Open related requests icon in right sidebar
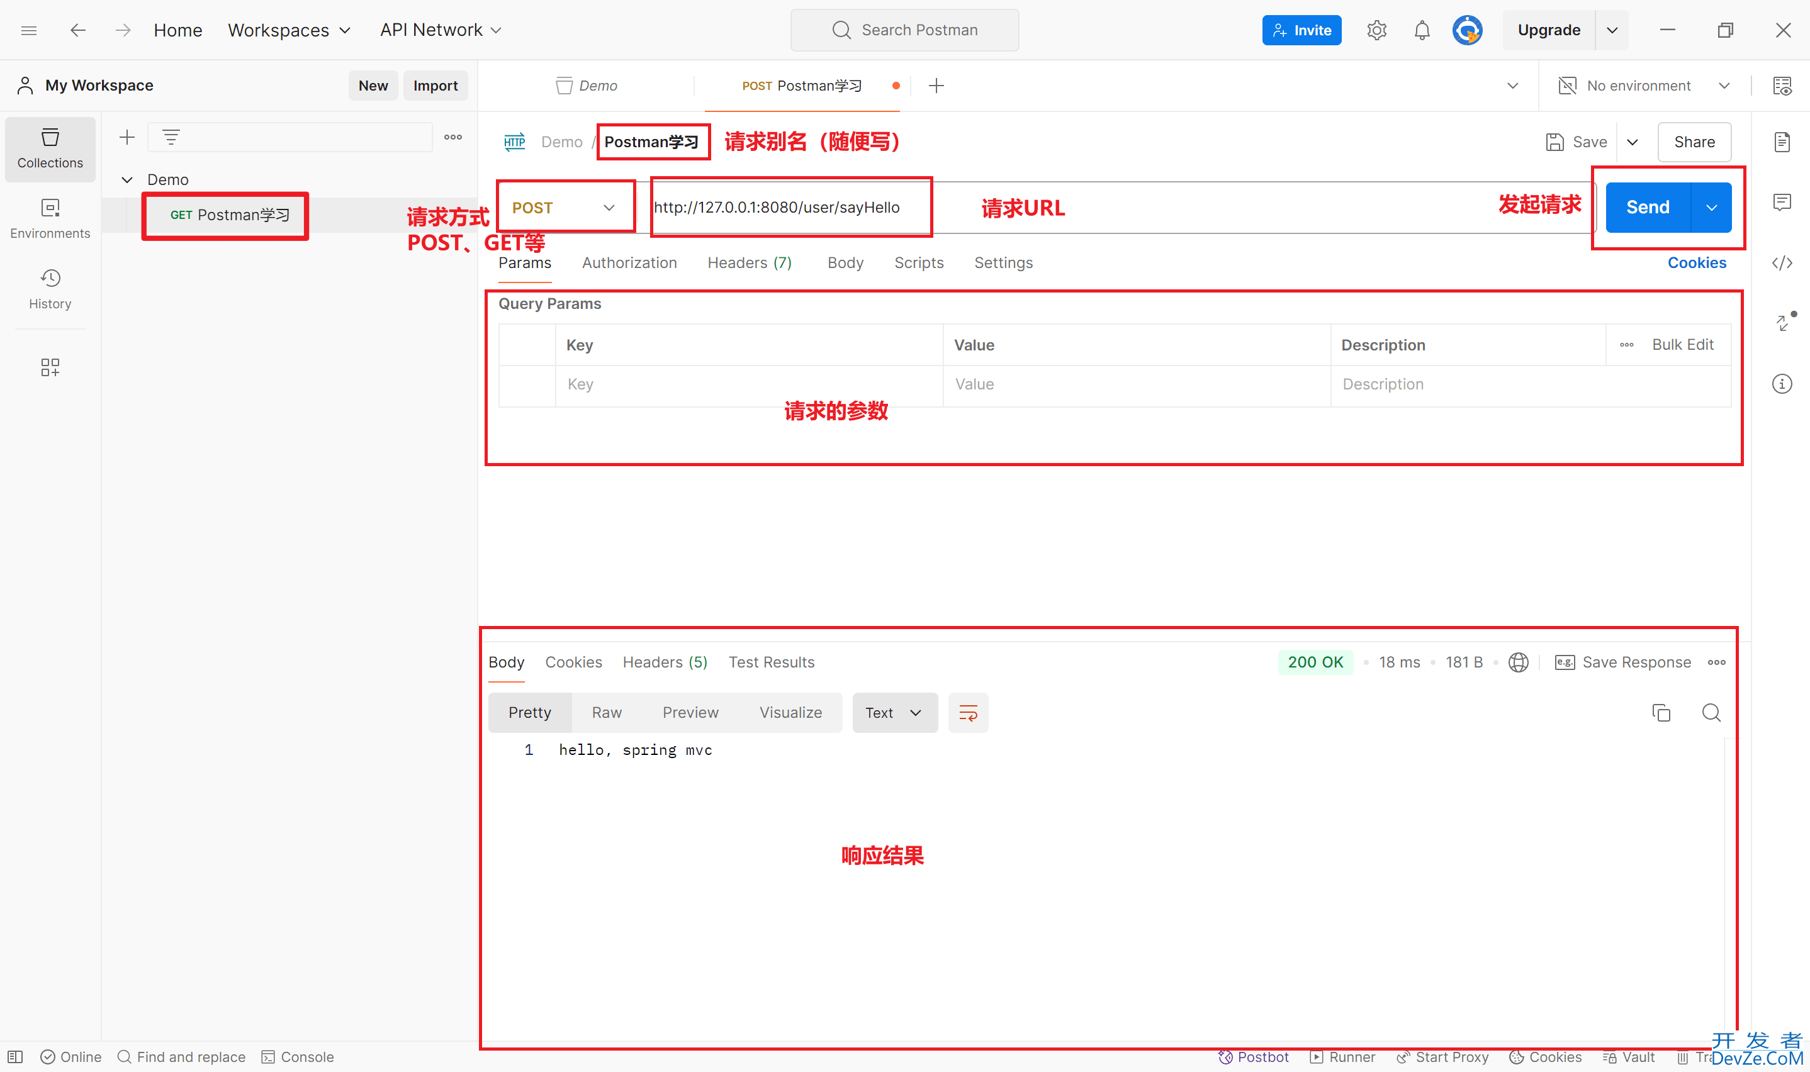This screenshot has height=1072, width=1810. [x=1784, y=322]
